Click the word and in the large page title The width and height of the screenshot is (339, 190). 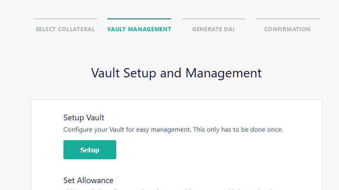click(x=171, y=73)
